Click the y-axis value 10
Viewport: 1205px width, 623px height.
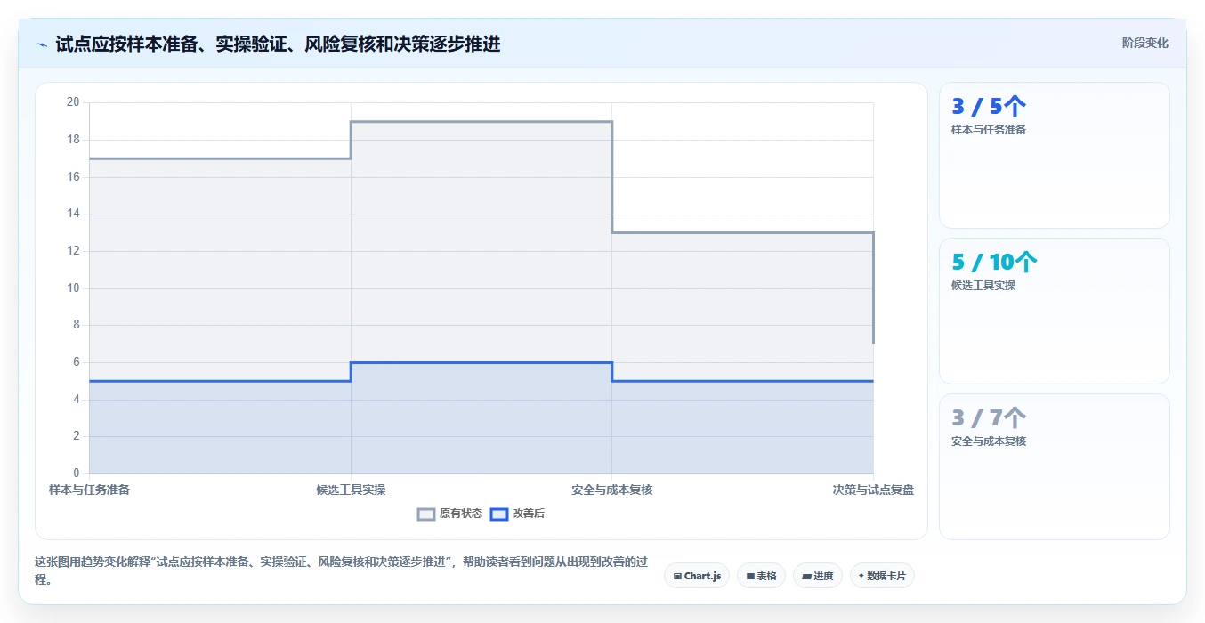73,287
